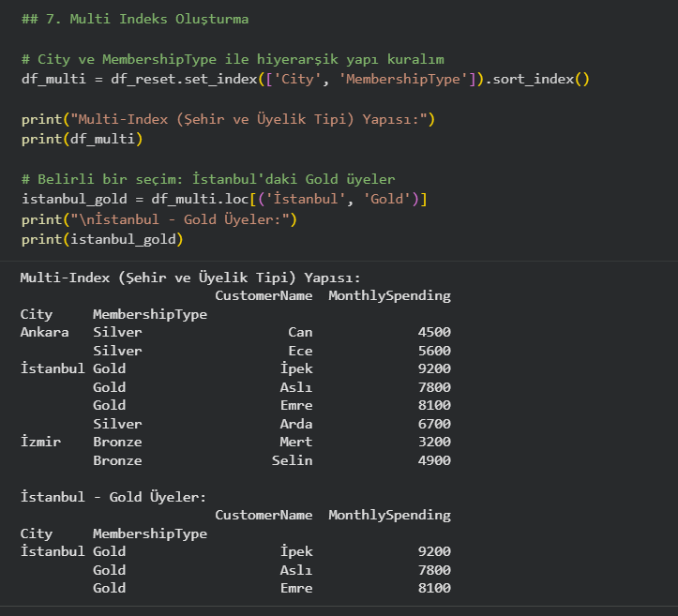Click the 'Multi-Index (Şehir ve Üyelik Tipi) Yapısı:' output line

click(x=190, y=278)
